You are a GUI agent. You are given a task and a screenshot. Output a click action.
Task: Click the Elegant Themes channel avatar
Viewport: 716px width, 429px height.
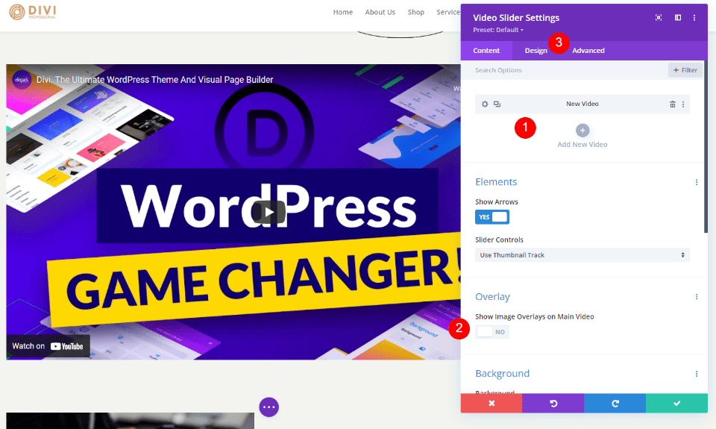coord(22,80)
